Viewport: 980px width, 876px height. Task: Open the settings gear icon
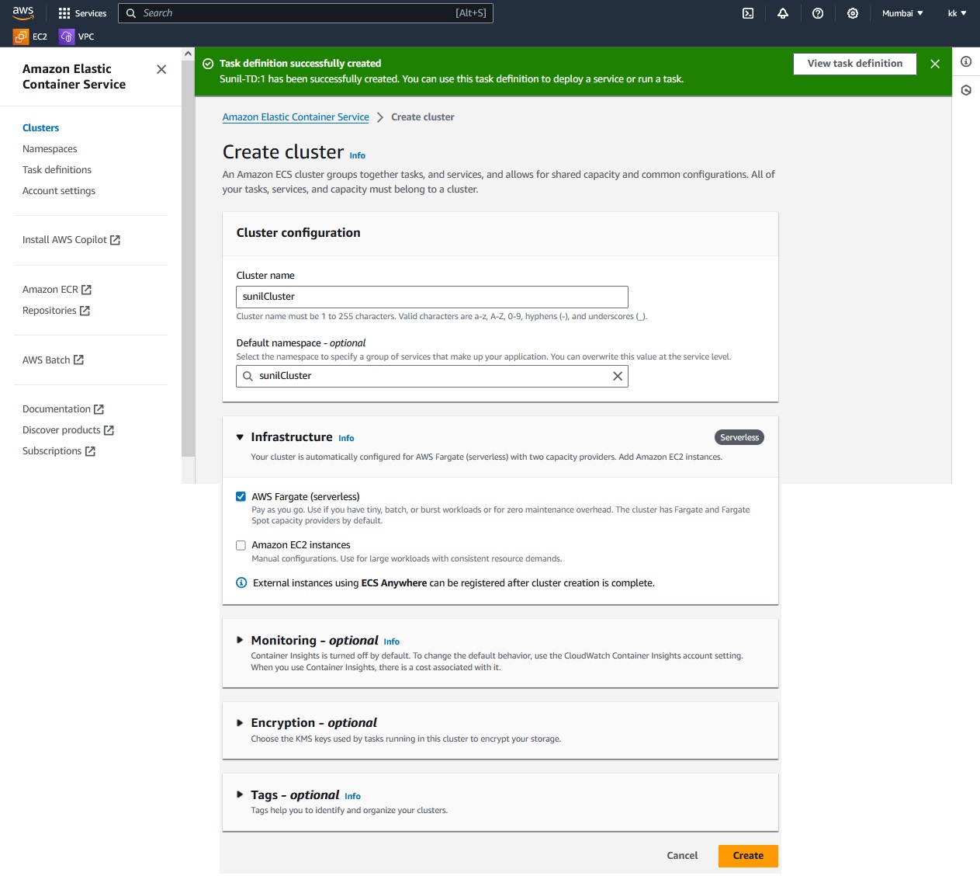853,13
